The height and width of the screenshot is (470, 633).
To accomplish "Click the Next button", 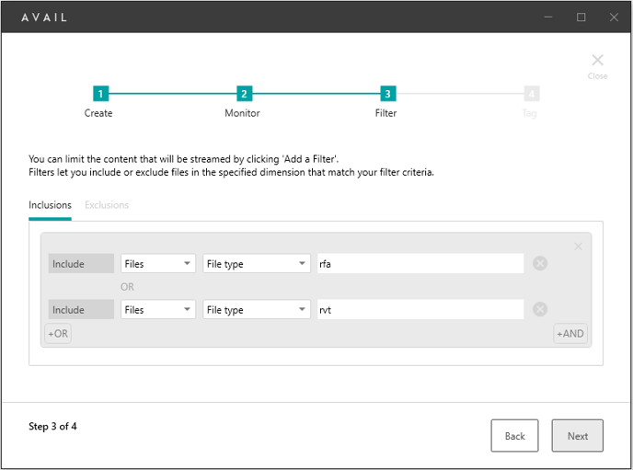I will tap(577, 436).
